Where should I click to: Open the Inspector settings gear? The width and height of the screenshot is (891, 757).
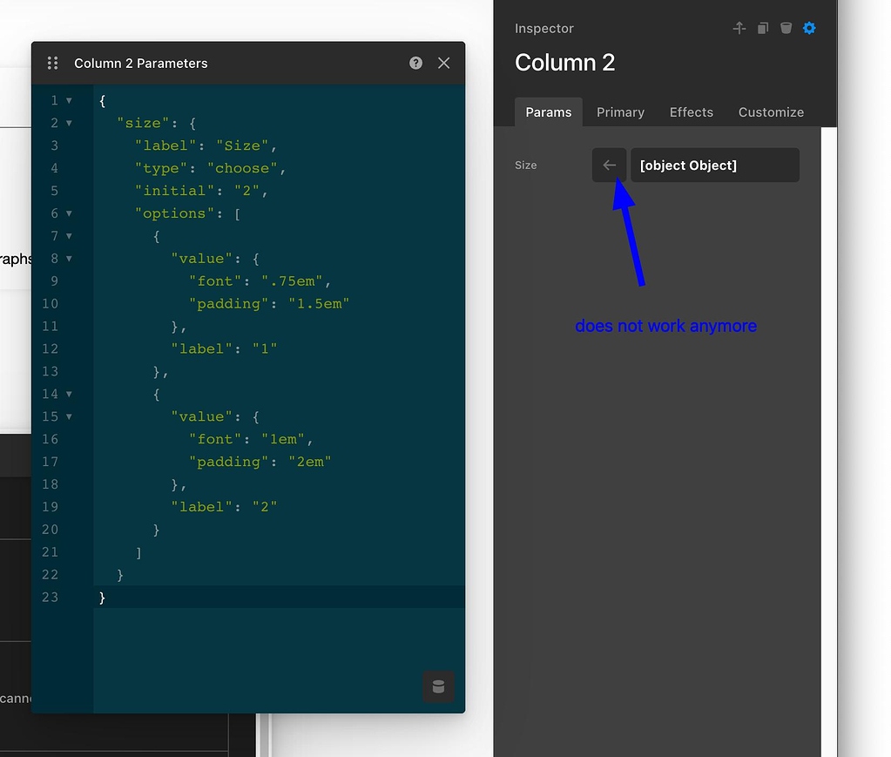pos(809,28)
